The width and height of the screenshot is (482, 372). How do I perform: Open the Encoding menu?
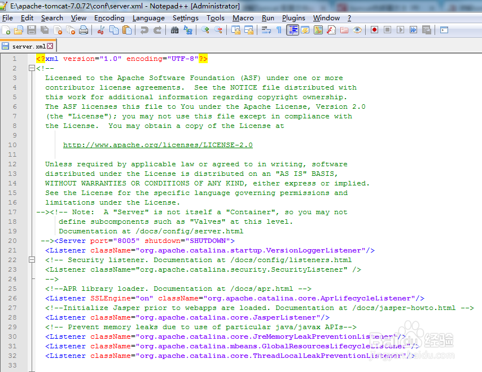tap(109, 18)
